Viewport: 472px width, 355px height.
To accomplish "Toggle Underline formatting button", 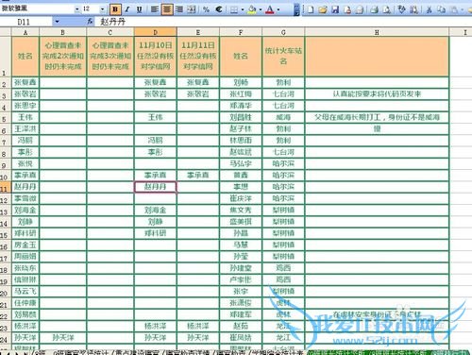I will click(139, 9).
